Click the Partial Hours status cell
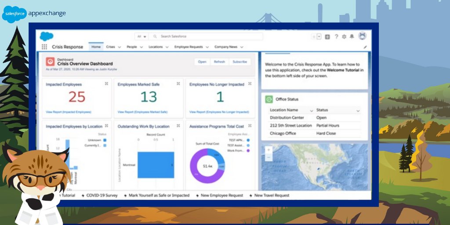Viewport: 450px width, 225px height. [x=328, y=125]
